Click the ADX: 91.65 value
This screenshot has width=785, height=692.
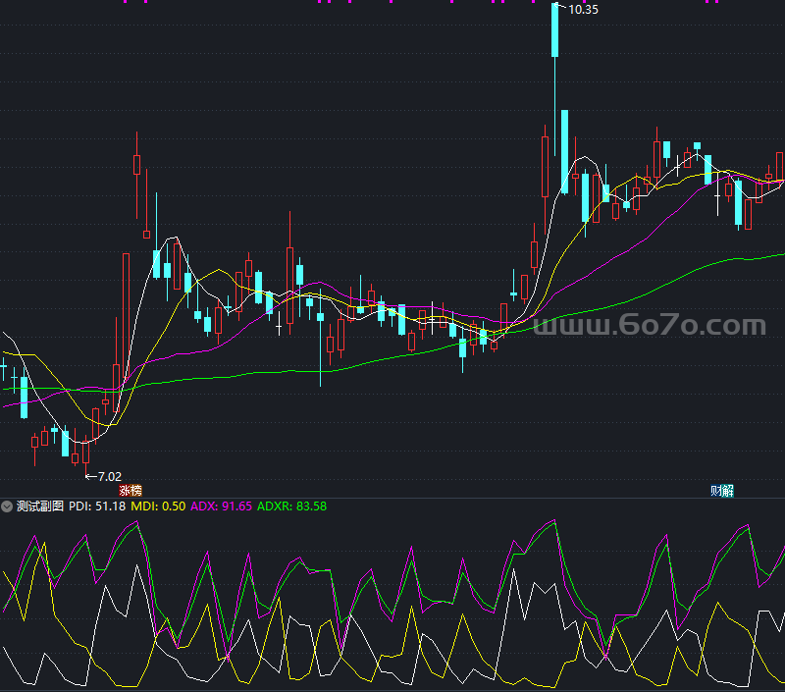point(222,506)
